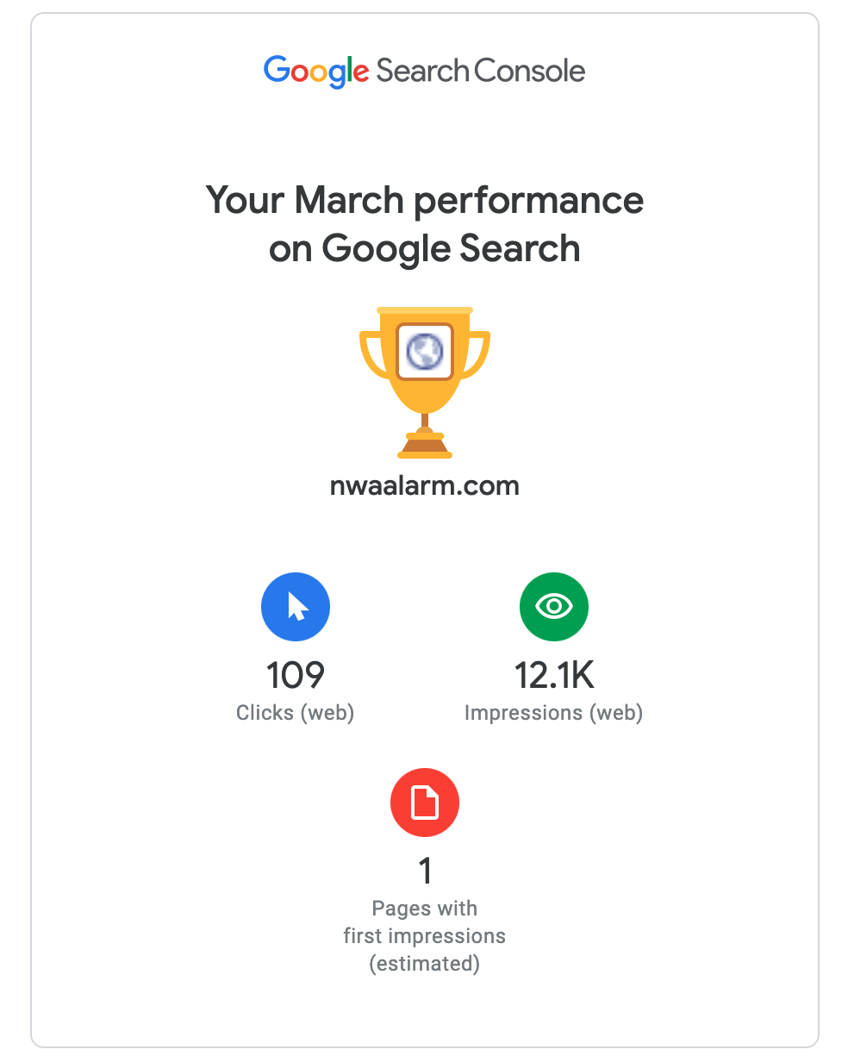Open the nwaalarm.com site name
Image resolution: width=848 pixels, height=1062 pixels.
tap(424, 486)
